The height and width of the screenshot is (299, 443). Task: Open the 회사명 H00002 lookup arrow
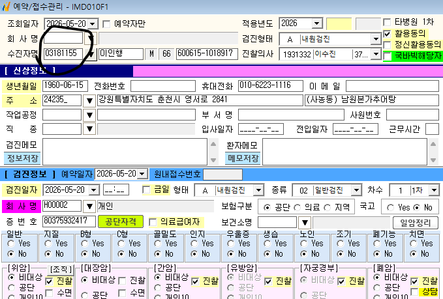click(x=89, y=206)
